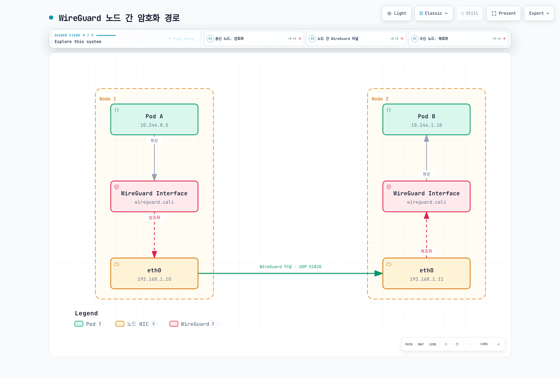Toggle the 노드 NIC legend filter
The width and height of the screenshot is (560, 378).
pos(136,324)
